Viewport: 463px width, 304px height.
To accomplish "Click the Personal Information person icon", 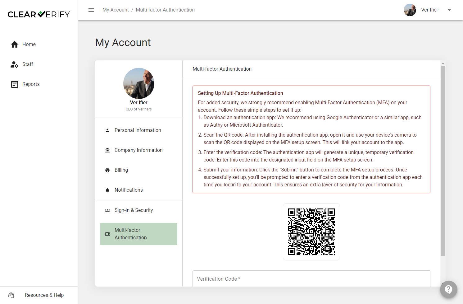I will click(107, 130).
